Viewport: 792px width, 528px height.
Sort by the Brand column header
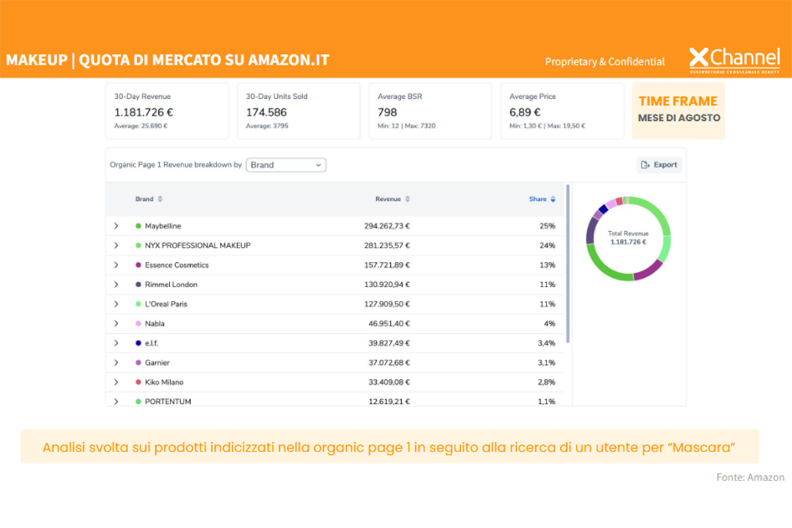[145, 199]
